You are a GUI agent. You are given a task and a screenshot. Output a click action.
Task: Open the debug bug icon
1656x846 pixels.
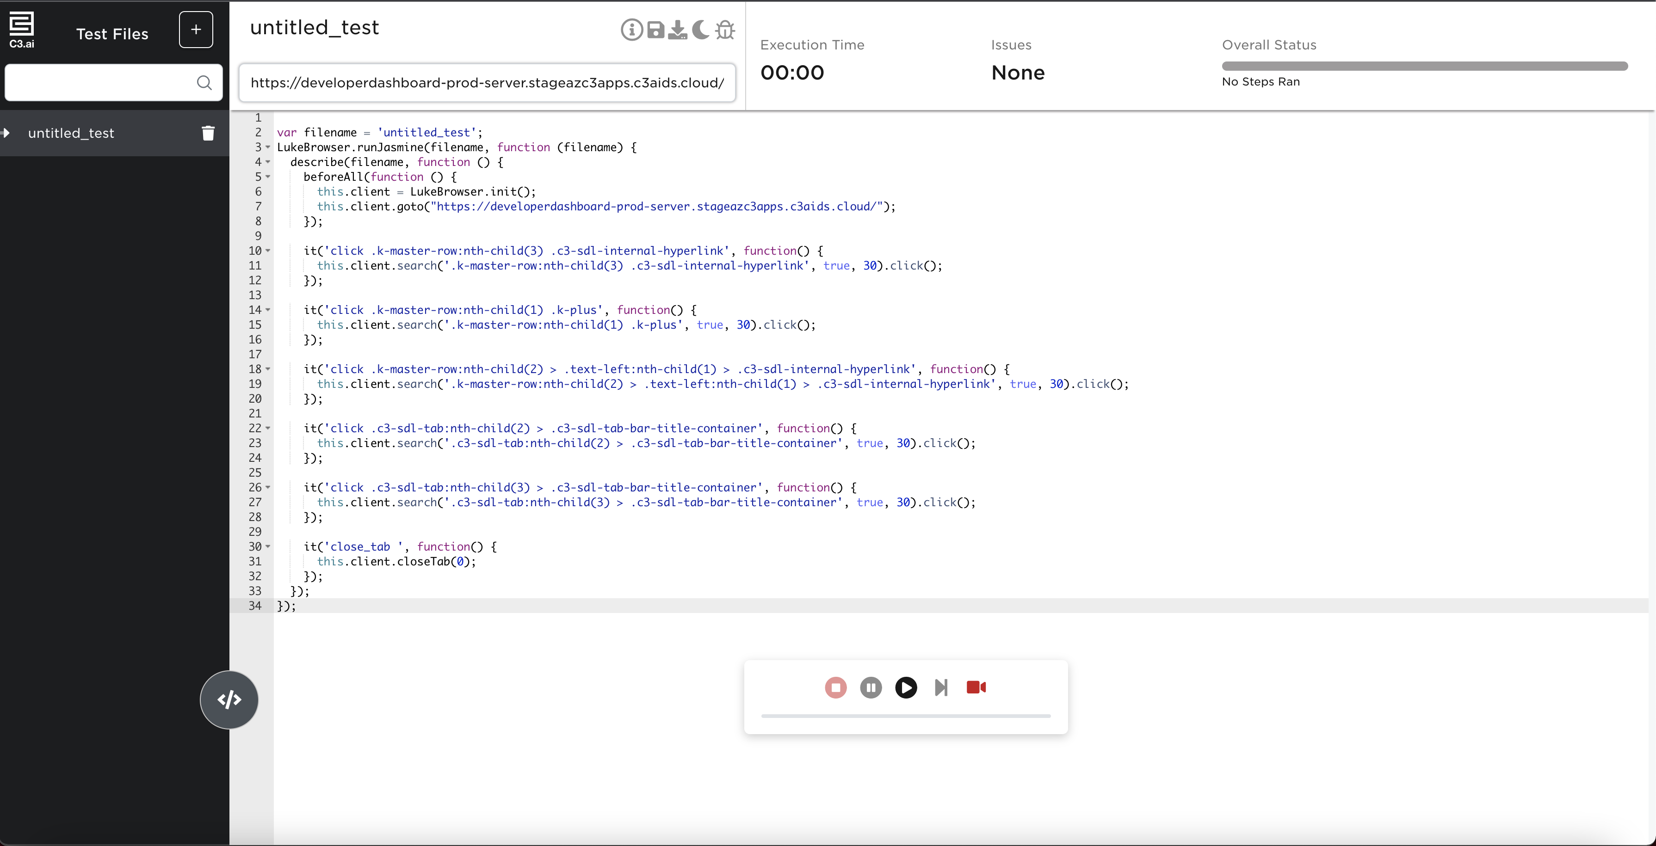[724, 30]
